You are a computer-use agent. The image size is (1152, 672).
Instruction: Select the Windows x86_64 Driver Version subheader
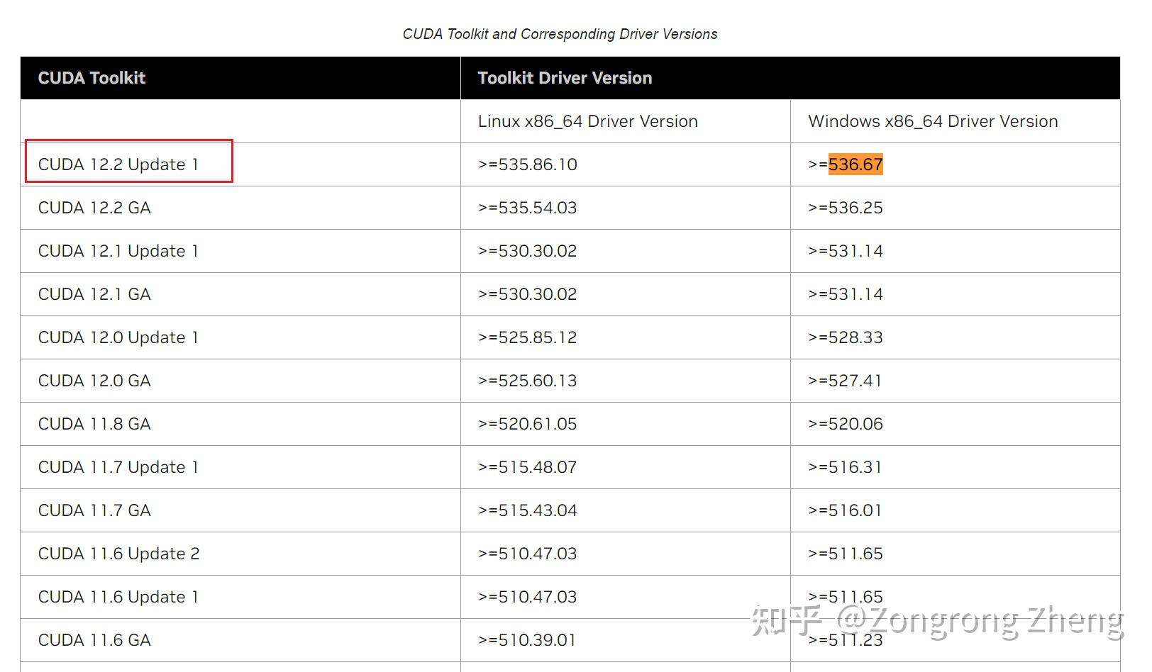tap(932, 121)
